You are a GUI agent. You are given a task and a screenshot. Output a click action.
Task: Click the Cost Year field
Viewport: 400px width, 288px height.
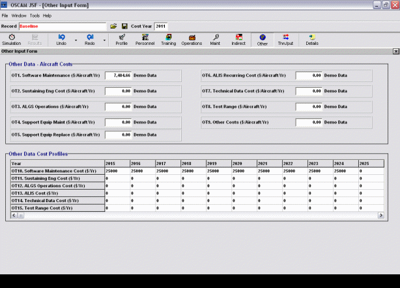pyautogui.click(x=161, y=26)
